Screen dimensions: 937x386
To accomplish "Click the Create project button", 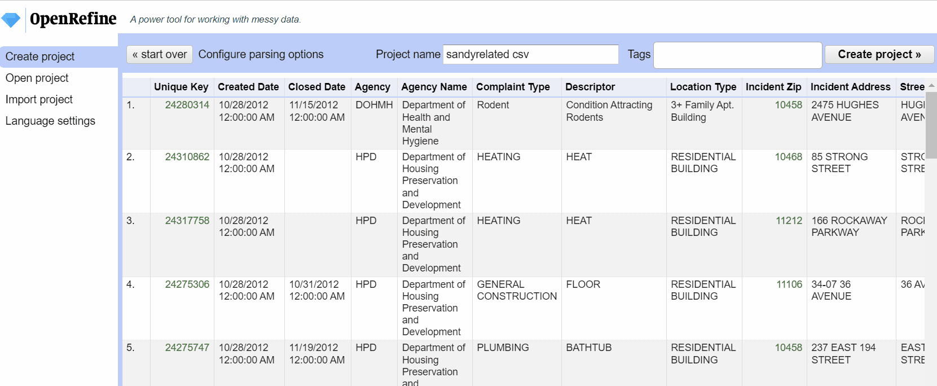I will (879, 54).
